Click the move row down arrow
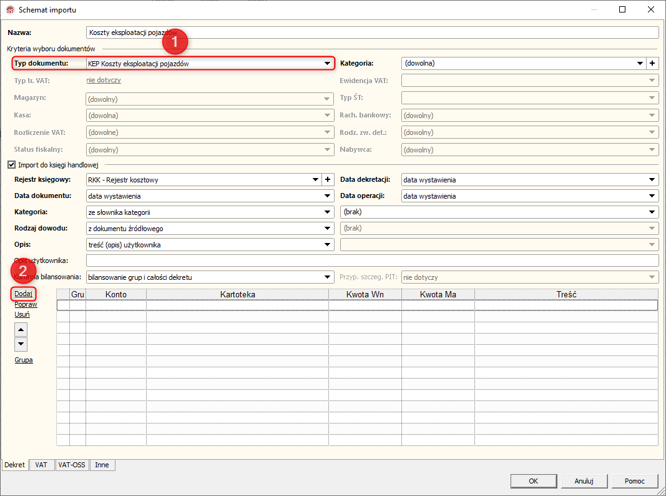This screenshot has height=496, width=666. (x=21, y=344)
